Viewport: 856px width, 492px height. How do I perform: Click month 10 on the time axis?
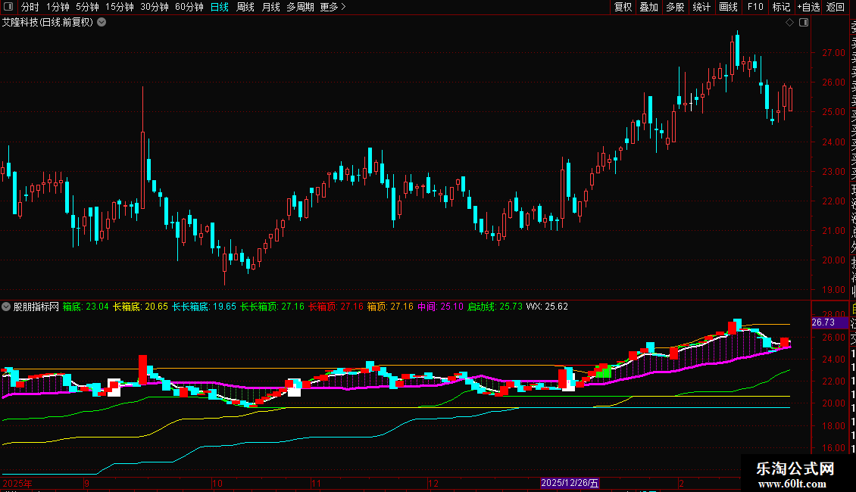coord(217,483)
